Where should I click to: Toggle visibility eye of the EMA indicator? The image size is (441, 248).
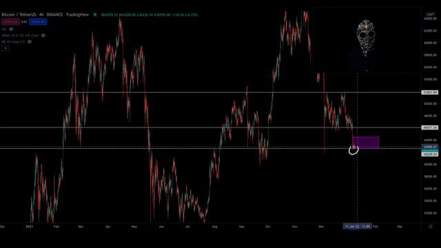(x=43, y=35)
